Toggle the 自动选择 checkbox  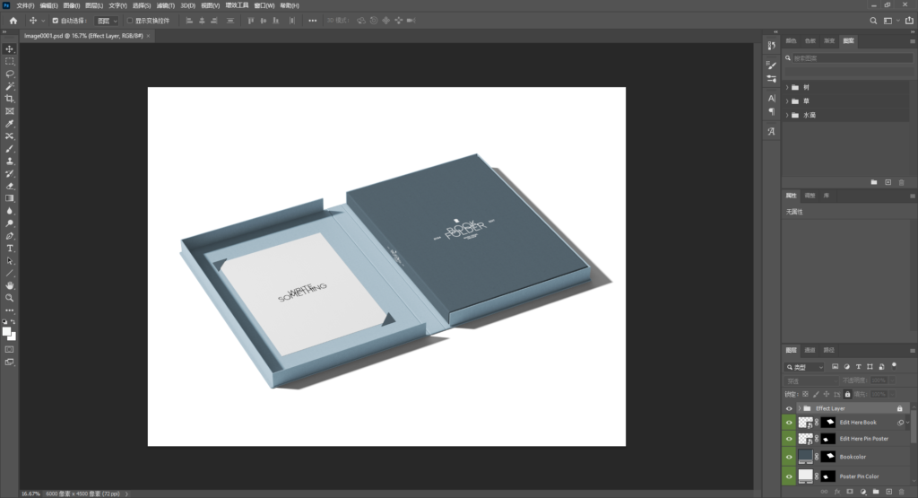[55, 21]
